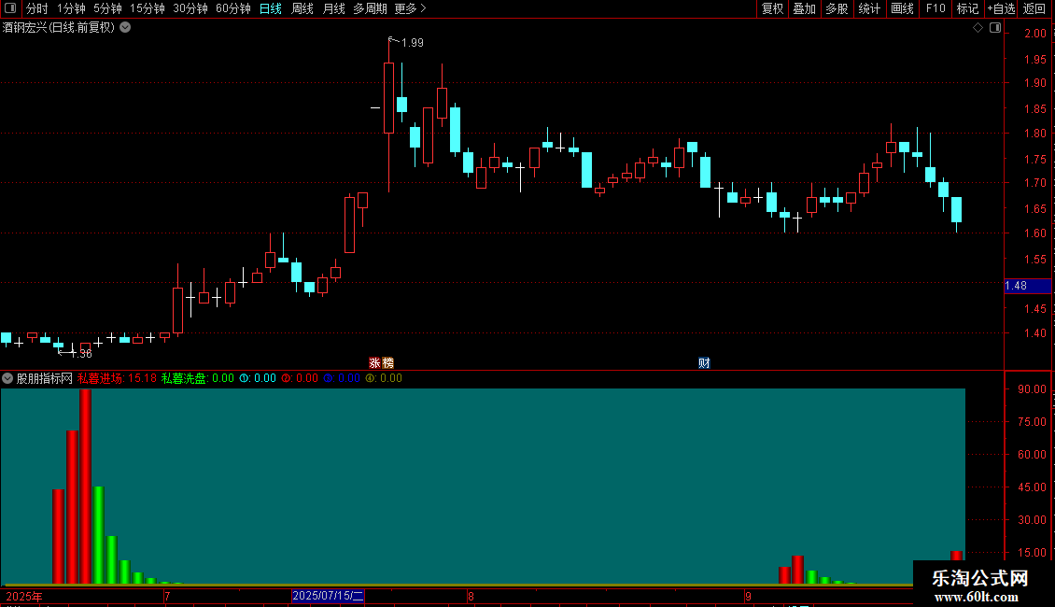Click the 财 financial marker icon
The height and width of the screenshot is (607, 1055).
click(x=705, y=362)
